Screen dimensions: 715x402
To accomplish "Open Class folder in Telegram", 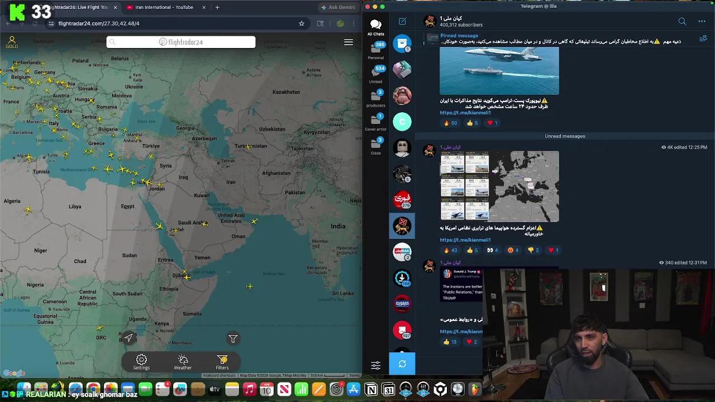I will 376,146.
